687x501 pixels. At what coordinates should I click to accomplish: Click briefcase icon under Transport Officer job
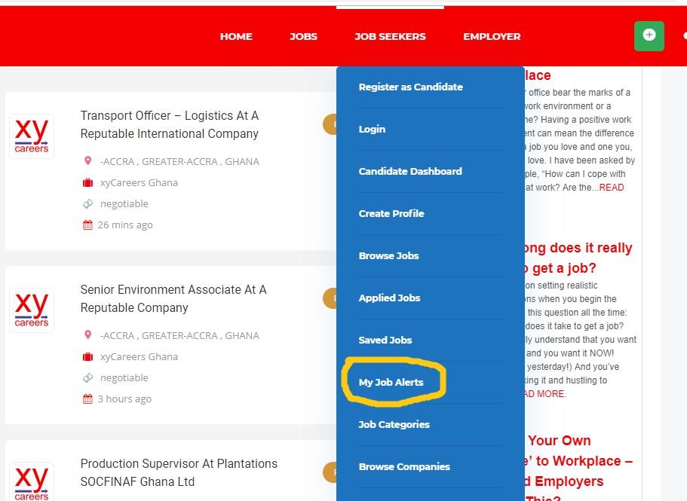coord(87,182)
